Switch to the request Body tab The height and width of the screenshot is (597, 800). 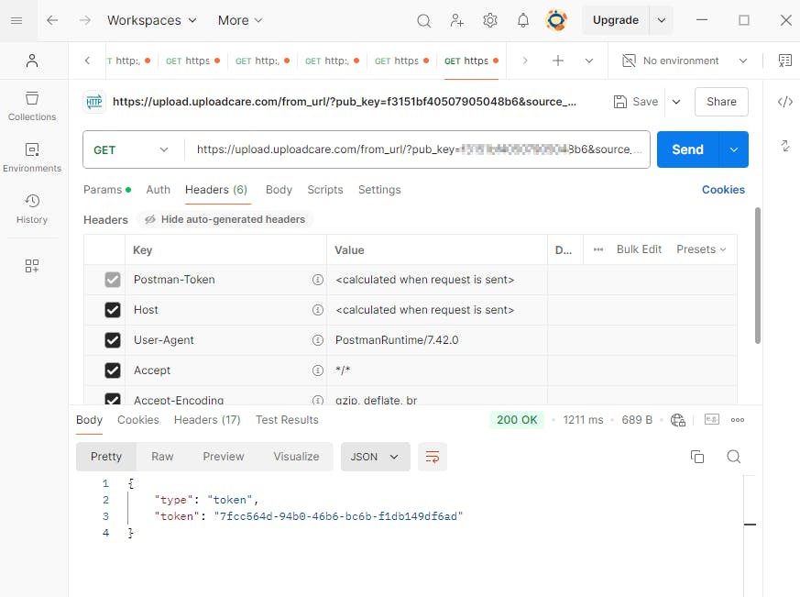(279, 190)
